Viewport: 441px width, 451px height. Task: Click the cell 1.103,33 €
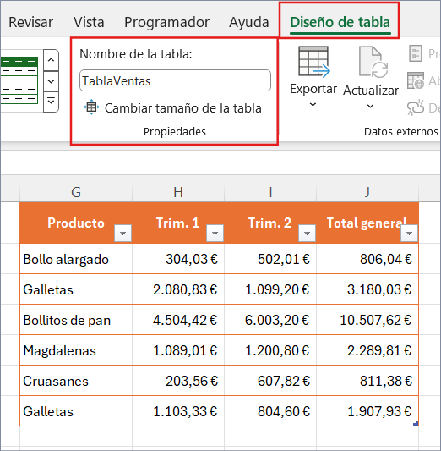click(x=178, y=411)
